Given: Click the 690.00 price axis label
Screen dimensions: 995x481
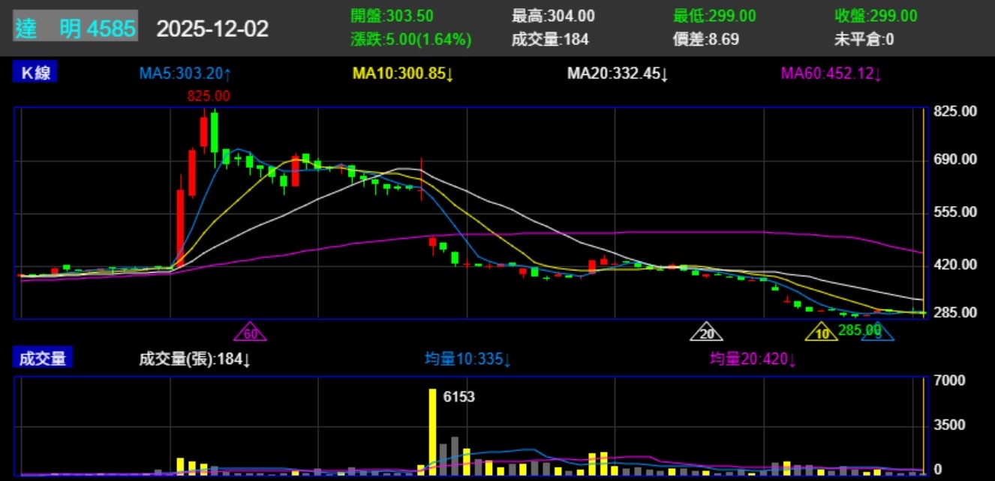Looking at the screenshot, I should pyautogui.click(x=956, y=160).
